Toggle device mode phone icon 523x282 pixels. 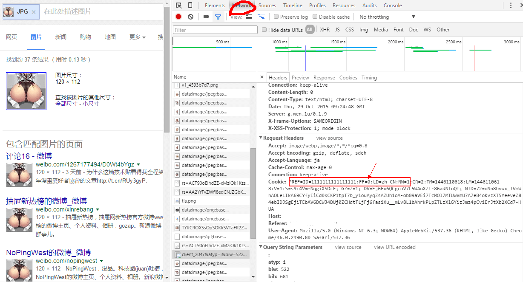click(190, 6)
